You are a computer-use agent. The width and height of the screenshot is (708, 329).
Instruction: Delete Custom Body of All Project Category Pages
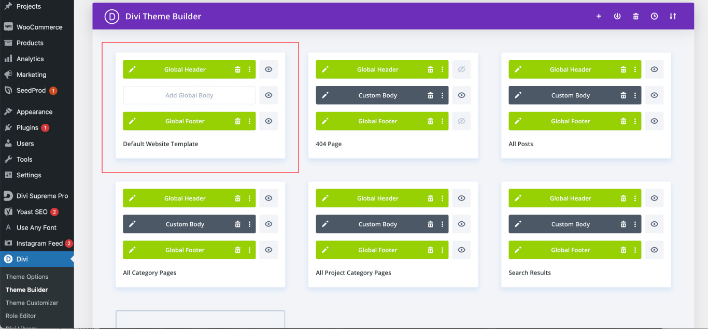430,224
